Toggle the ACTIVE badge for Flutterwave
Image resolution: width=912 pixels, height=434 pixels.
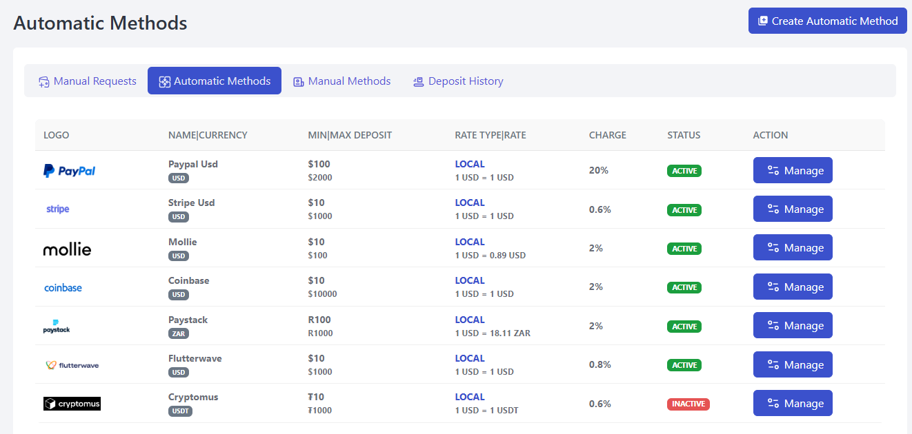coord(684,364)
